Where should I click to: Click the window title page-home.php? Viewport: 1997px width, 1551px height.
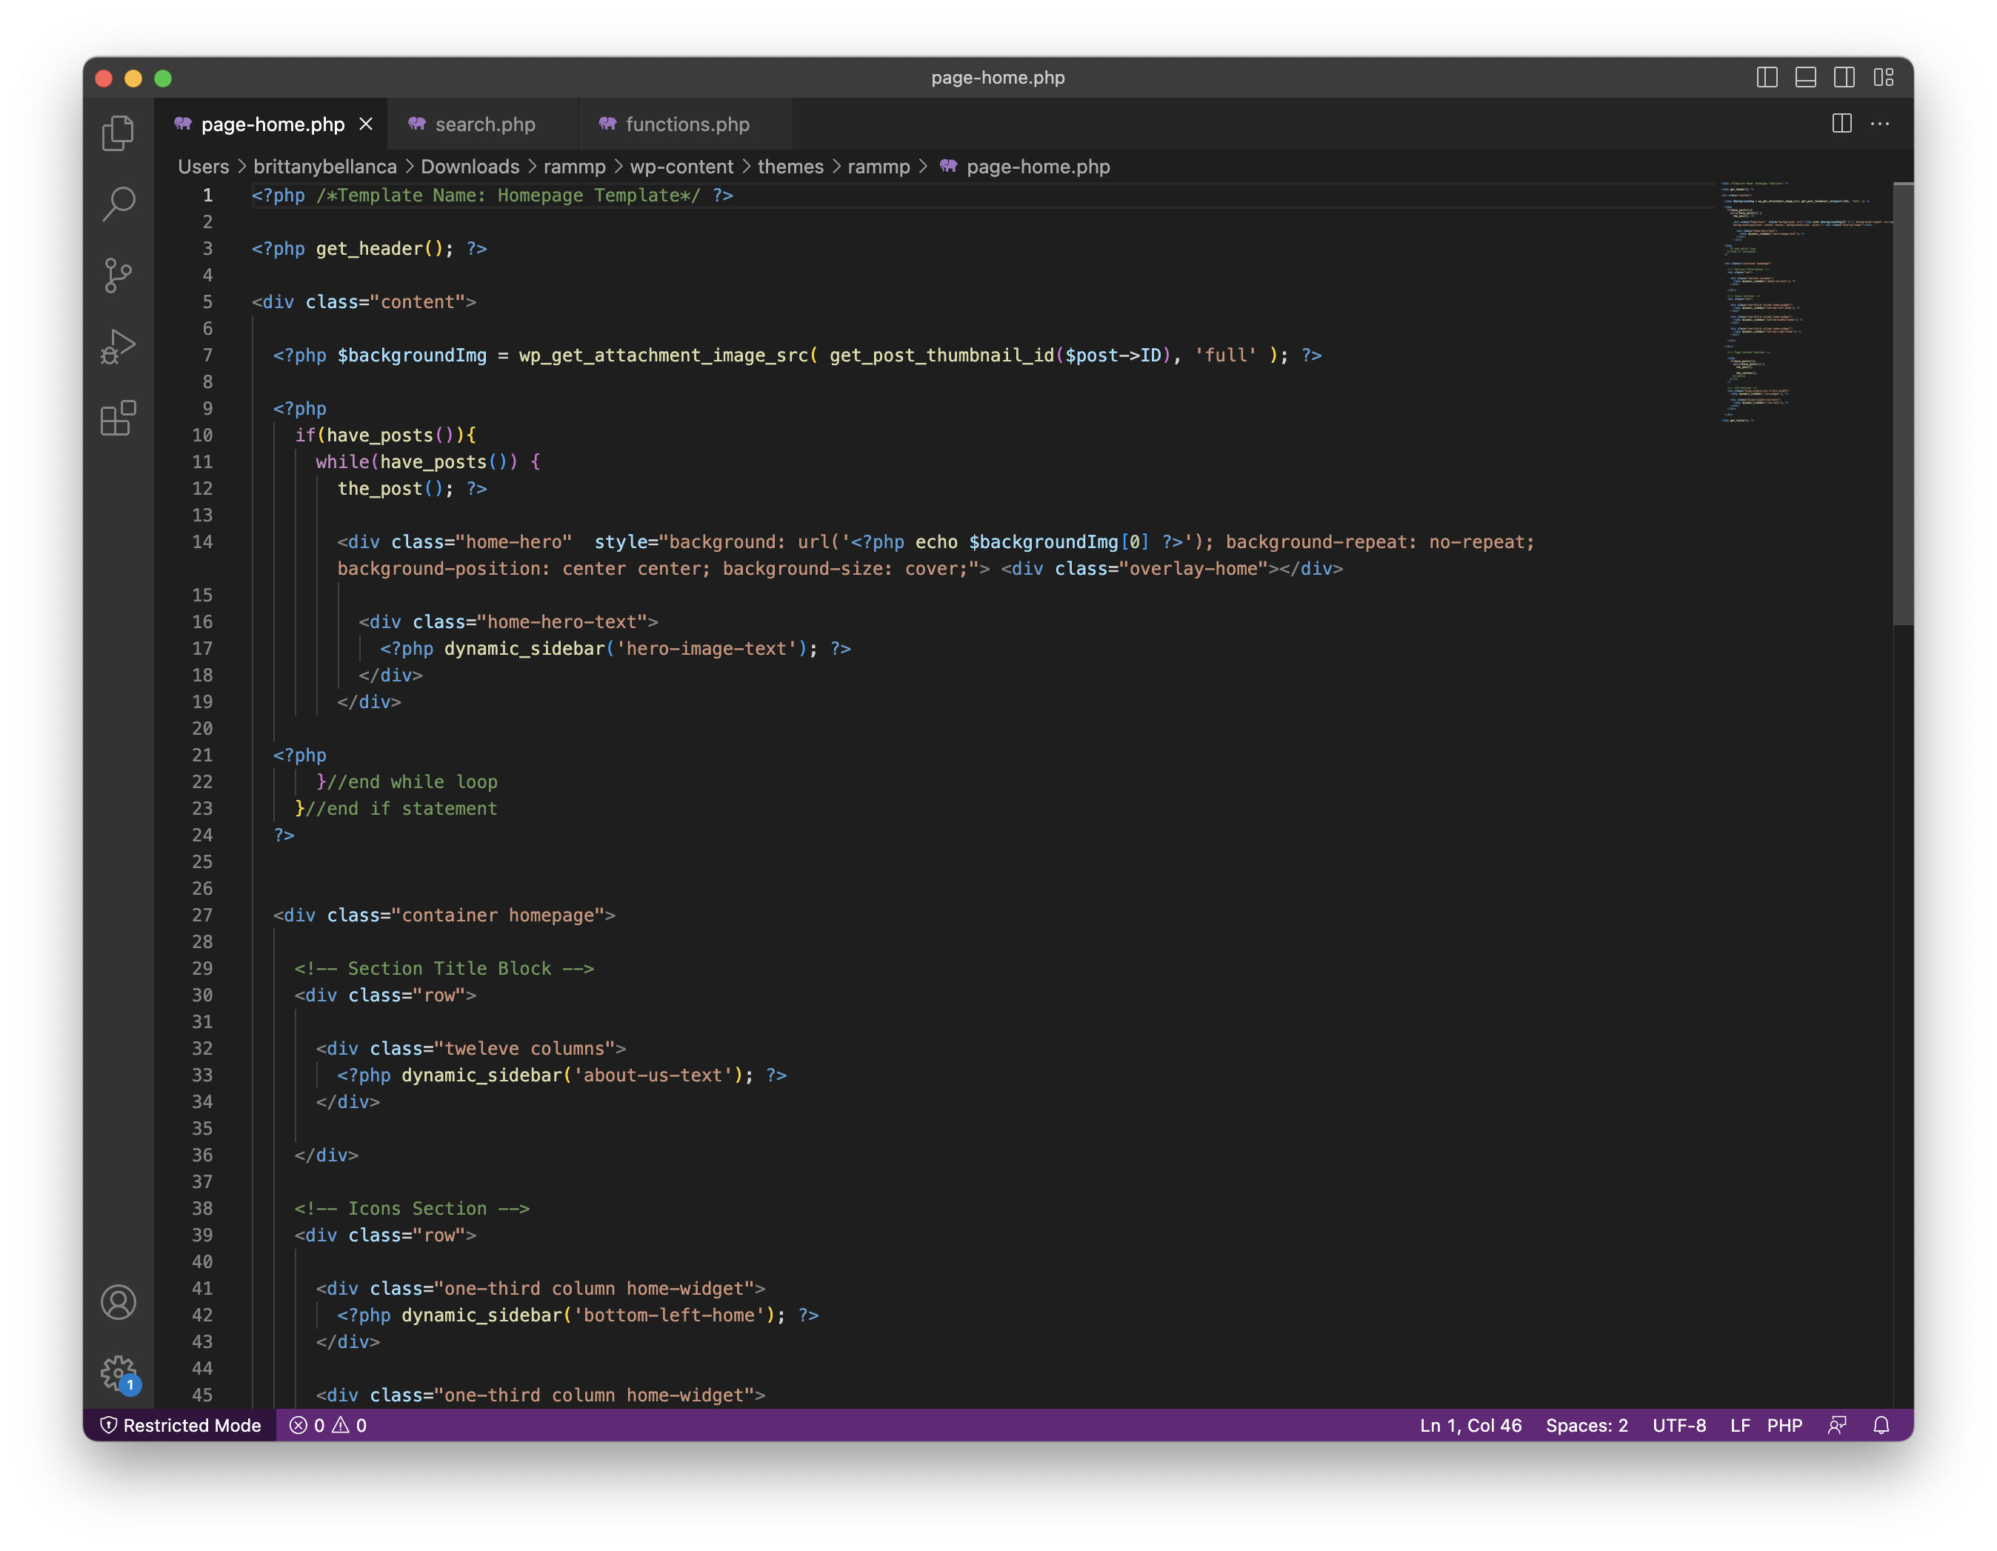[x=998, y=78]
